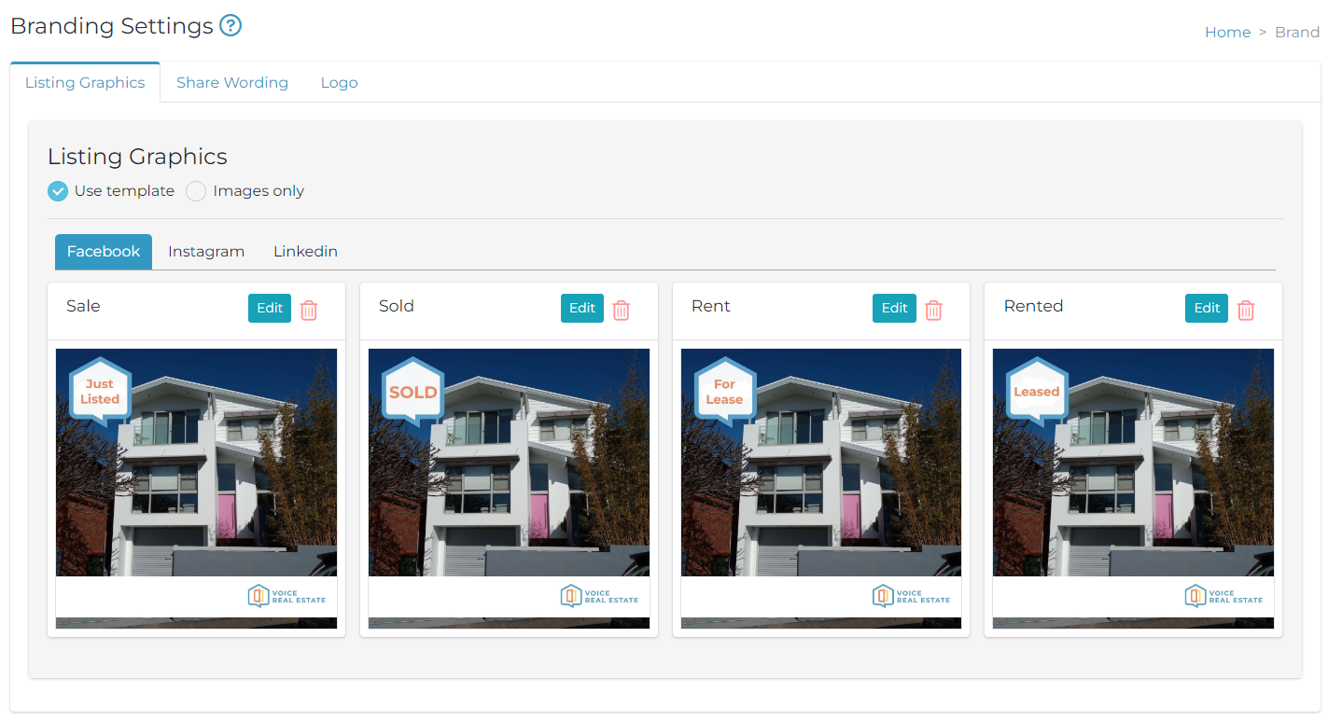1328x720 pixels.
Task: Click the Sold card title
Action: pyautogui.click(x=397, y=306)
